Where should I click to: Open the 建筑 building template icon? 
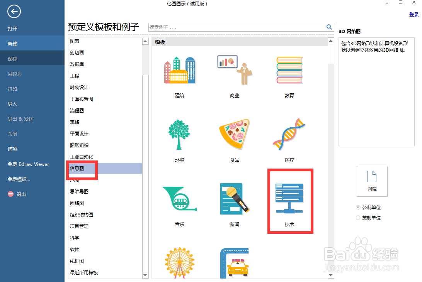[x=180, y=70]
